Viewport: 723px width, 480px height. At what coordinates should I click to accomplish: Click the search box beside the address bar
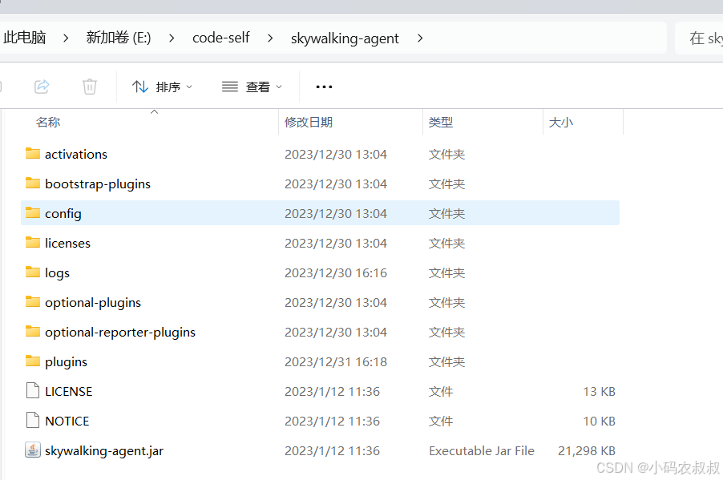699,38
